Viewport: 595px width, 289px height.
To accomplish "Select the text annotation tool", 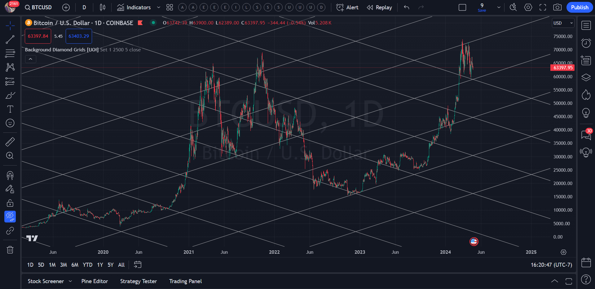I will tap(10, 109).
